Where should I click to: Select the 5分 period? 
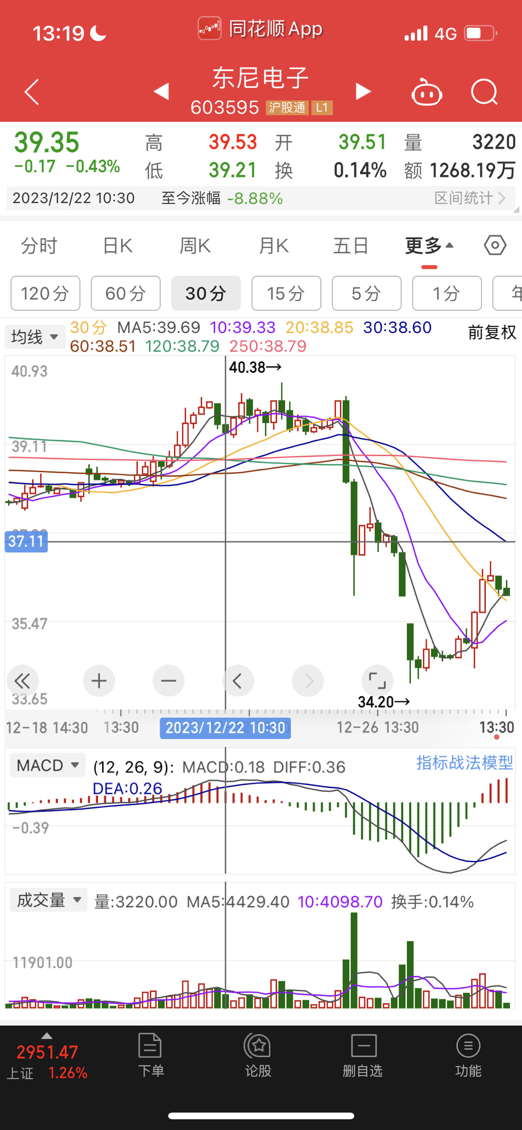[366, 293]
